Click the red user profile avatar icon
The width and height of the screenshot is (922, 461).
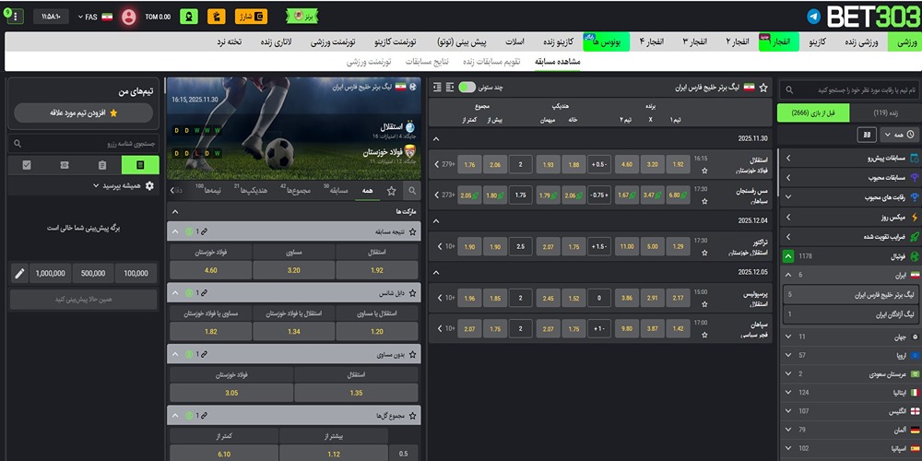129,17
